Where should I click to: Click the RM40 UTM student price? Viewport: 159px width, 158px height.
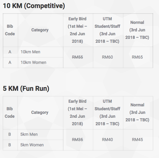pos(107,140)
